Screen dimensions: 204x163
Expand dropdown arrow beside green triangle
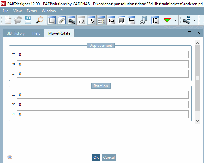click(x=175, y=20)
